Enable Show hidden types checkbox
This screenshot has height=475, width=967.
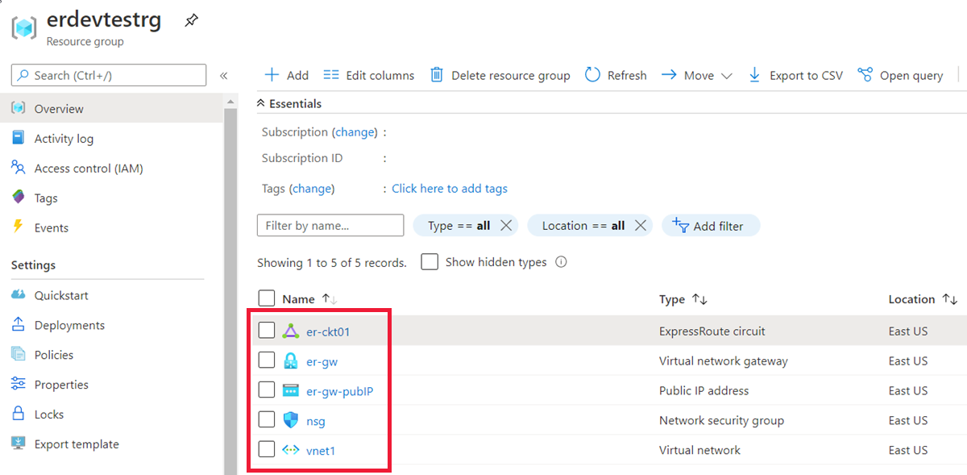click(430, 262)
